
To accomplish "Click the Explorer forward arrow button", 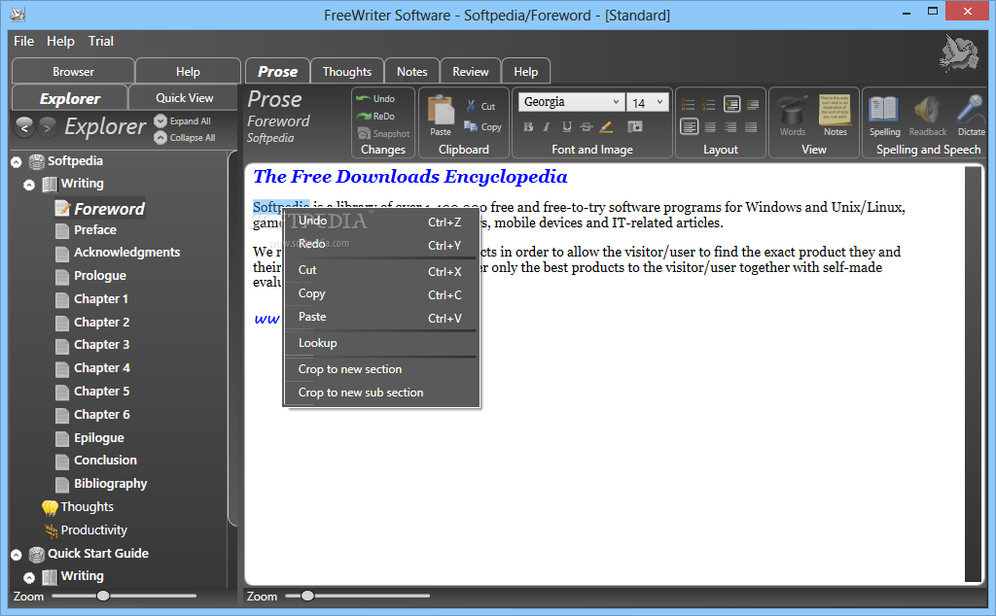I will point(47,127).
